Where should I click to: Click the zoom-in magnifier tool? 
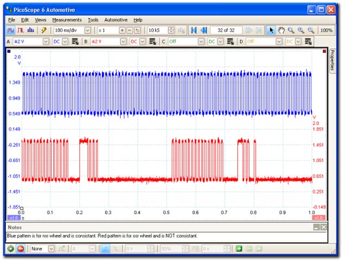tap(301, 30)
